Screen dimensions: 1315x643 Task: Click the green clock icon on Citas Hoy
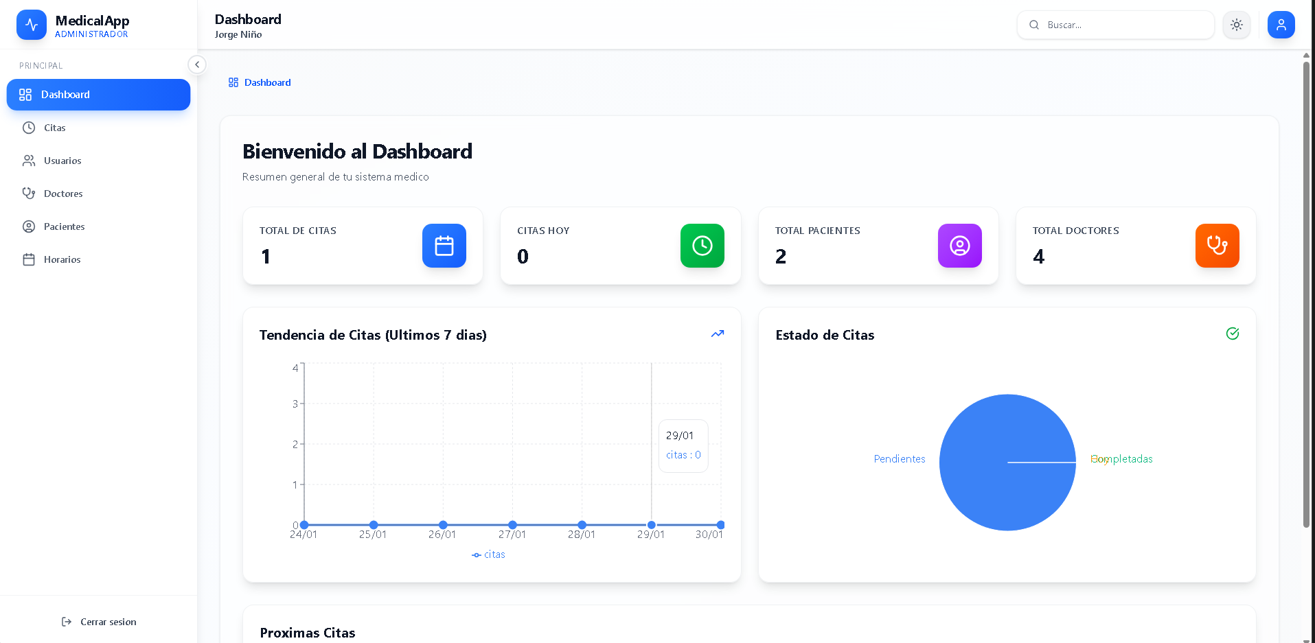(x=702, y=246)
